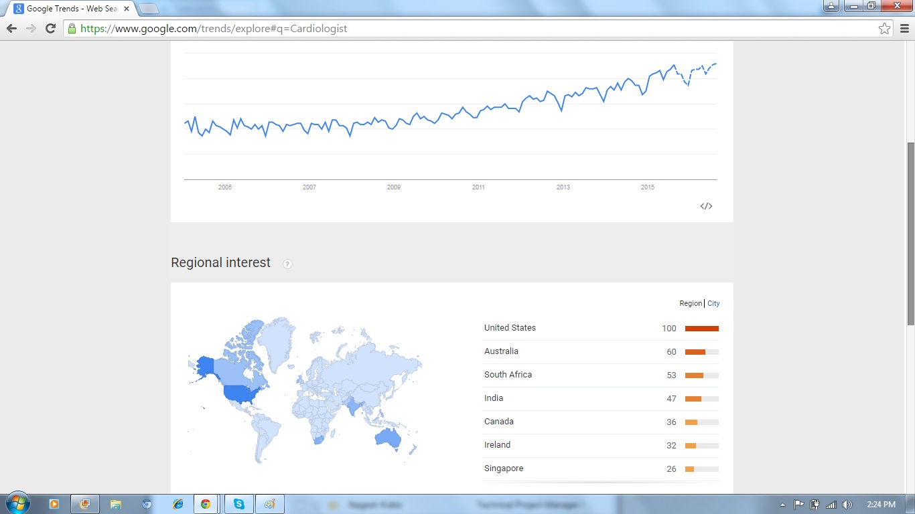
Task: Open Regional interest help question mark
Action: (287, 264)
